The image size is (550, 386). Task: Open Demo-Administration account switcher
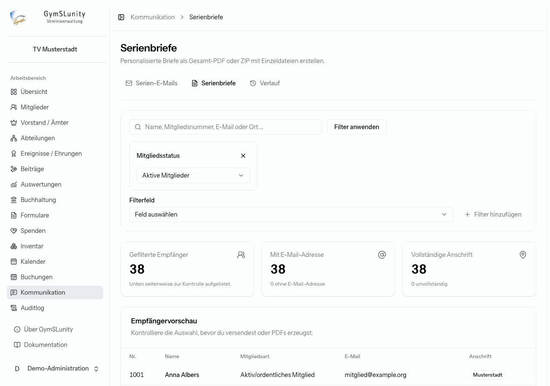point(57,368)
